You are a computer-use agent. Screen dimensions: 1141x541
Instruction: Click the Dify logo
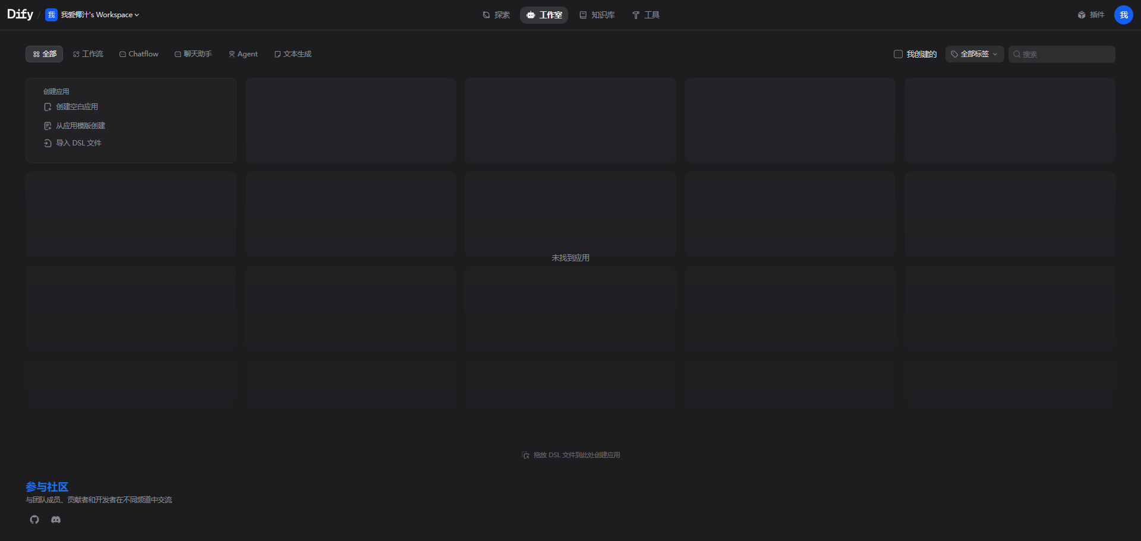20,14
